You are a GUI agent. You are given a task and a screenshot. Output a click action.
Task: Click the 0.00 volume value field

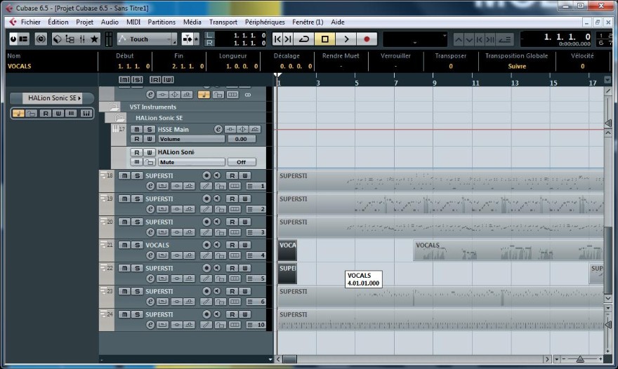(x=241, y=139)
